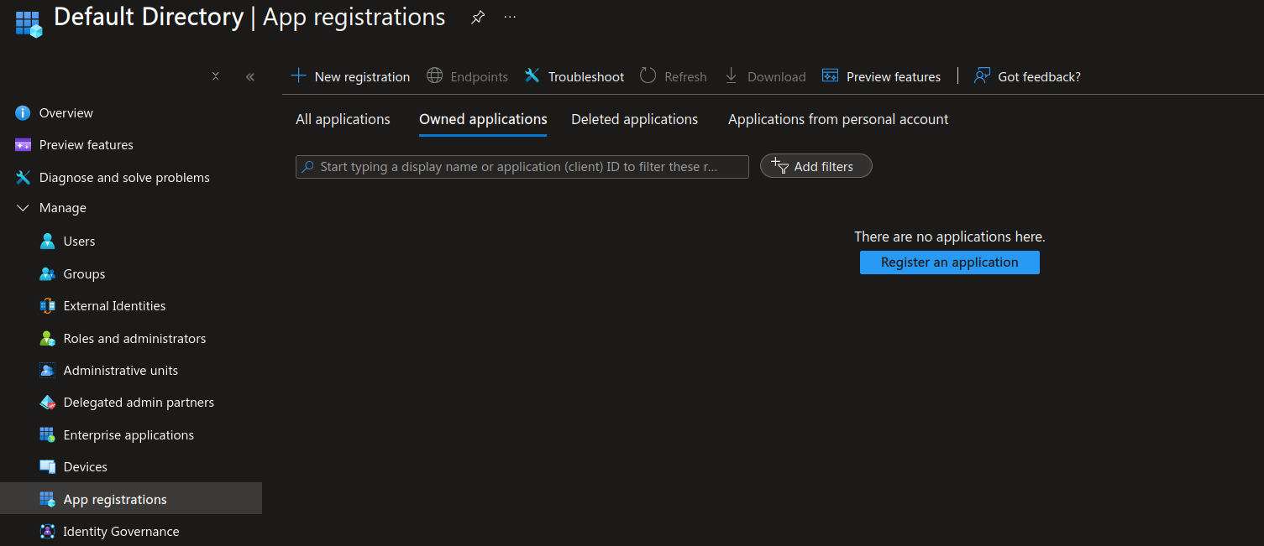The height and width of the screenshot is (546, 1264).
Task: Click the Download arrow icon
Action: click(731, 76)
